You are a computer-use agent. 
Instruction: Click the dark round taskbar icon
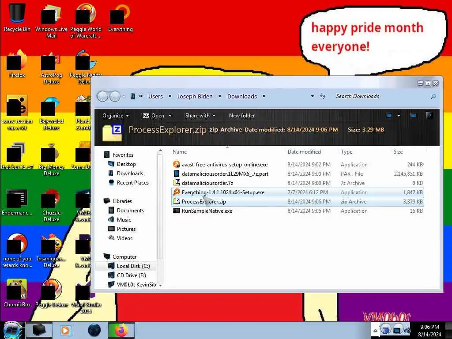[x=94, y=330]
